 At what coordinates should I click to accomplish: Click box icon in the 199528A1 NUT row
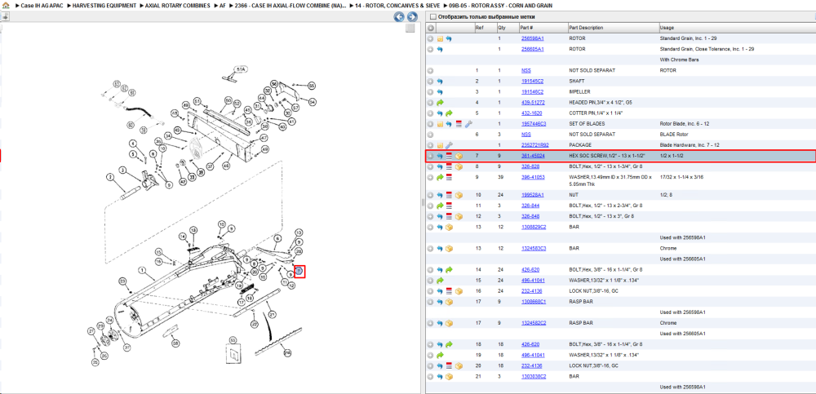tap(459, 195)
